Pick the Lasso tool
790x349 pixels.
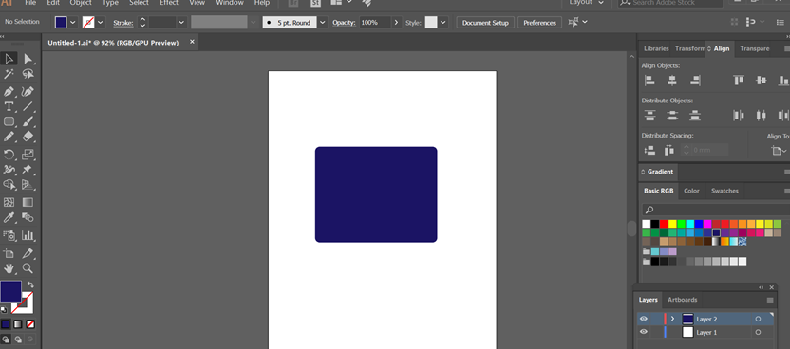coord(28,74)
